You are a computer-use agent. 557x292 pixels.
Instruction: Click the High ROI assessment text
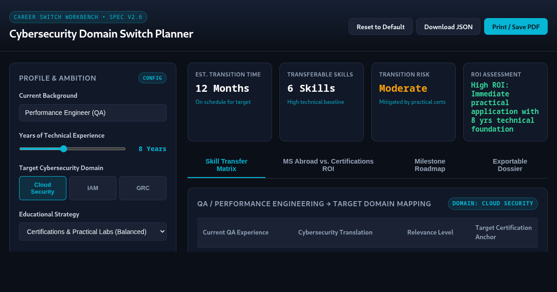point(505,107)
